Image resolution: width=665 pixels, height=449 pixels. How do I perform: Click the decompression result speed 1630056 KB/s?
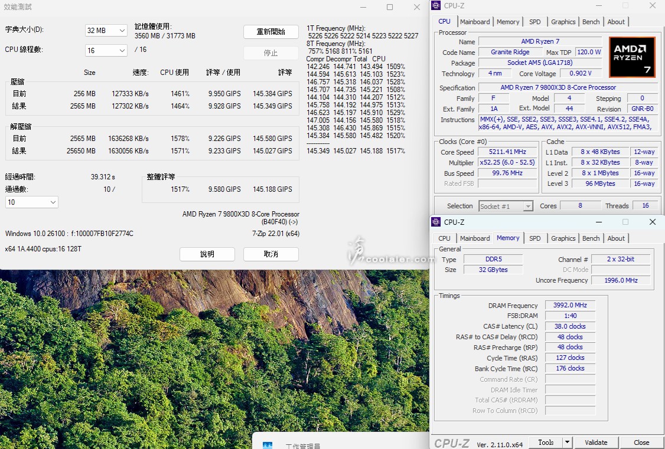128,151
